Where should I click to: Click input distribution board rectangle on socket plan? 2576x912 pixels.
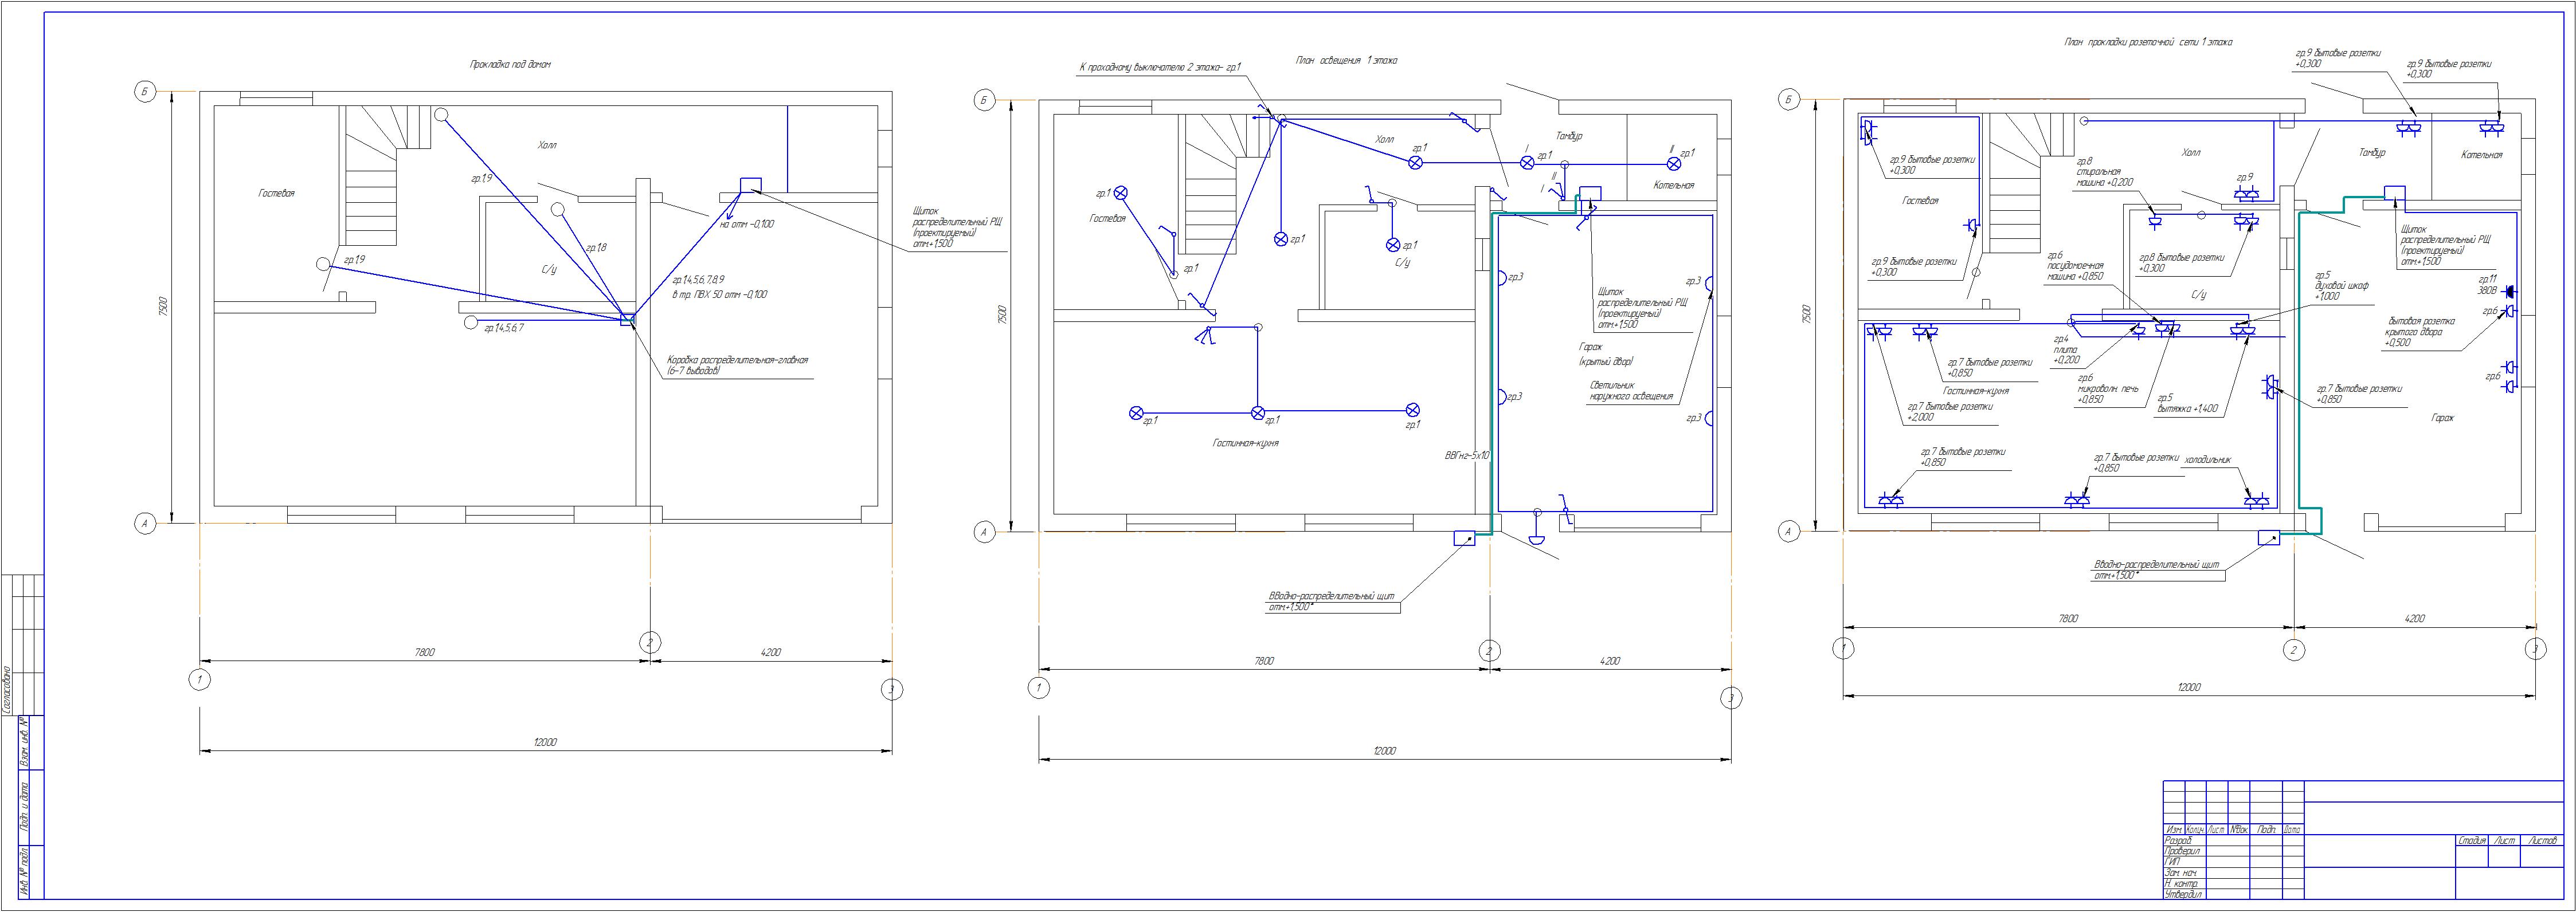pyautogui.click(x=2268, y=538)
